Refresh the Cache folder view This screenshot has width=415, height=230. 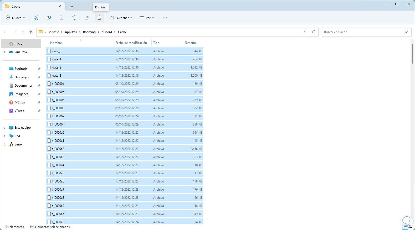point(314,32)
